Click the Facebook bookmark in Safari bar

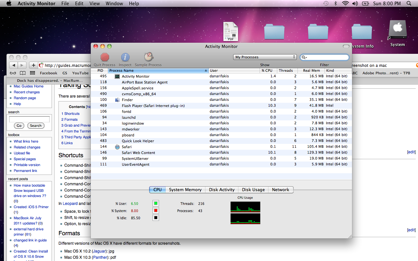pos(49,73)
